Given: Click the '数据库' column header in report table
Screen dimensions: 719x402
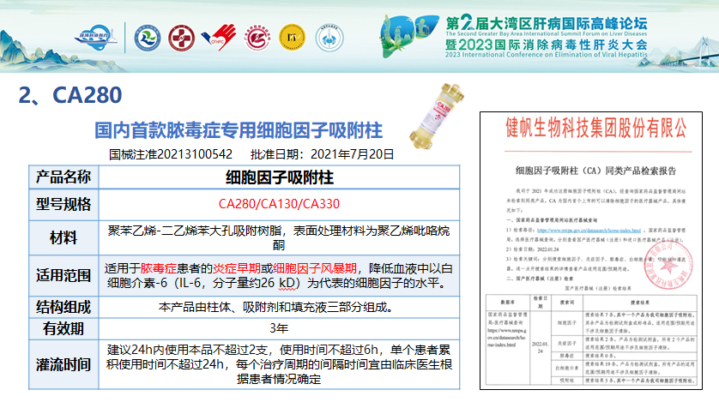Looking at the screenshot, I should click(x=507, y=303).
